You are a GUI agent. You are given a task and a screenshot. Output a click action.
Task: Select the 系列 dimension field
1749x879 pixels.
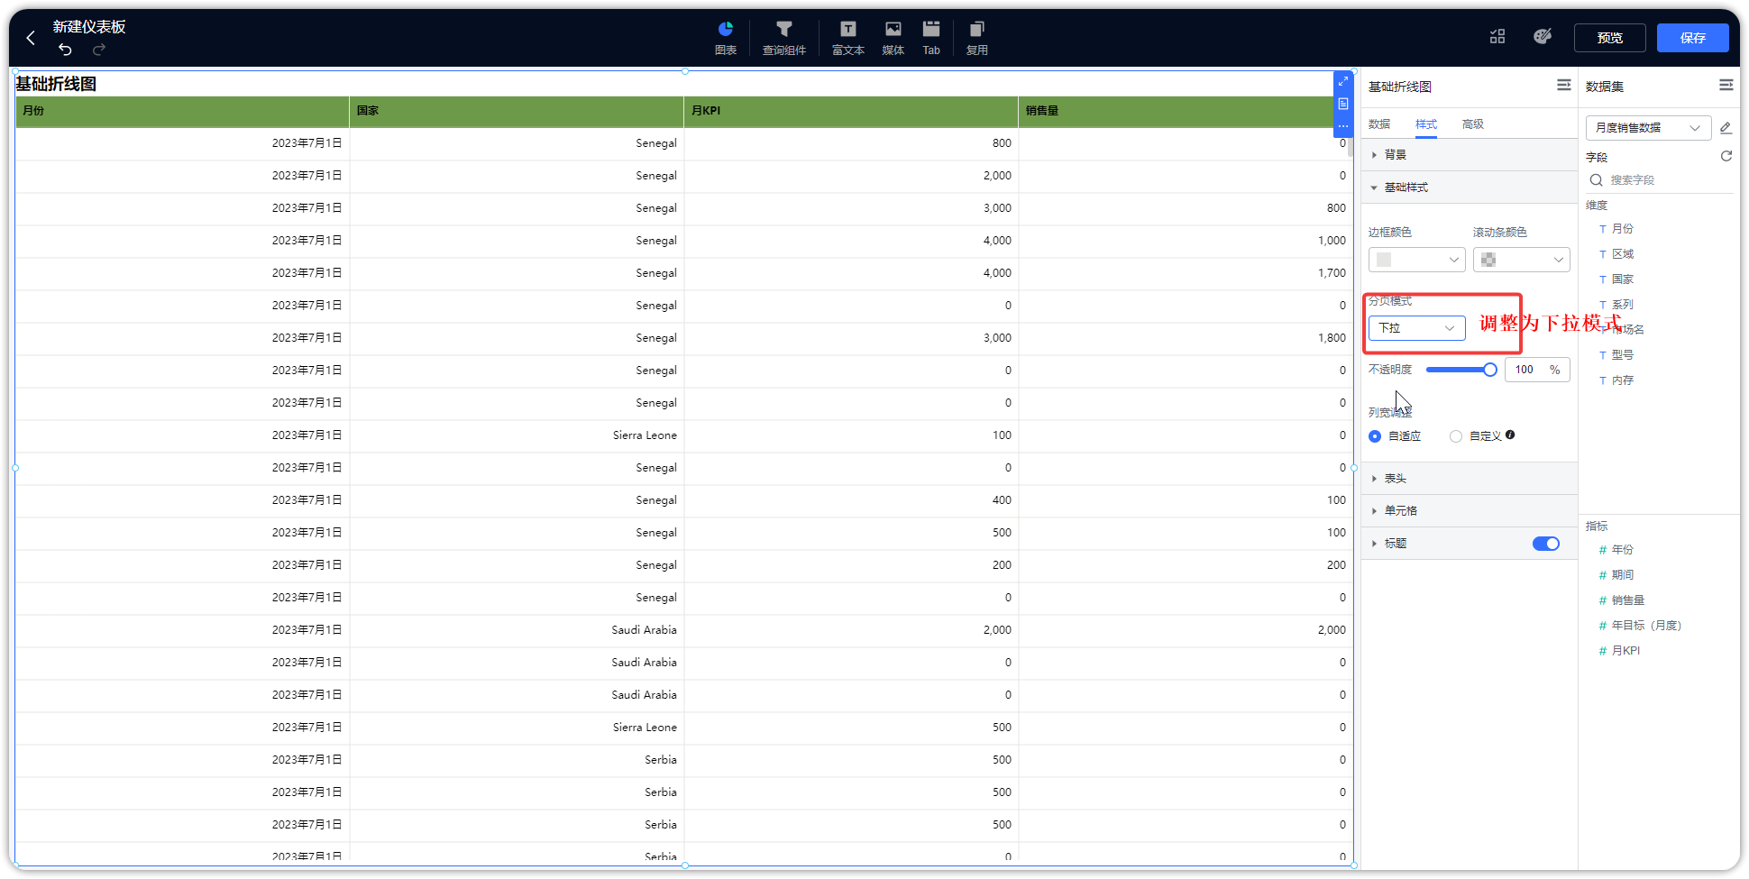click(x=1623, y=305)
